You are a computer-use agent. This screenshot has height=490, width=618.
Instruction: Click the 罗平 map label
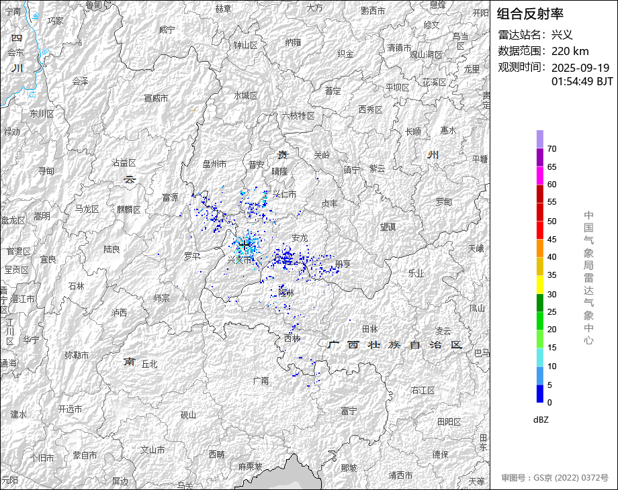192,256
